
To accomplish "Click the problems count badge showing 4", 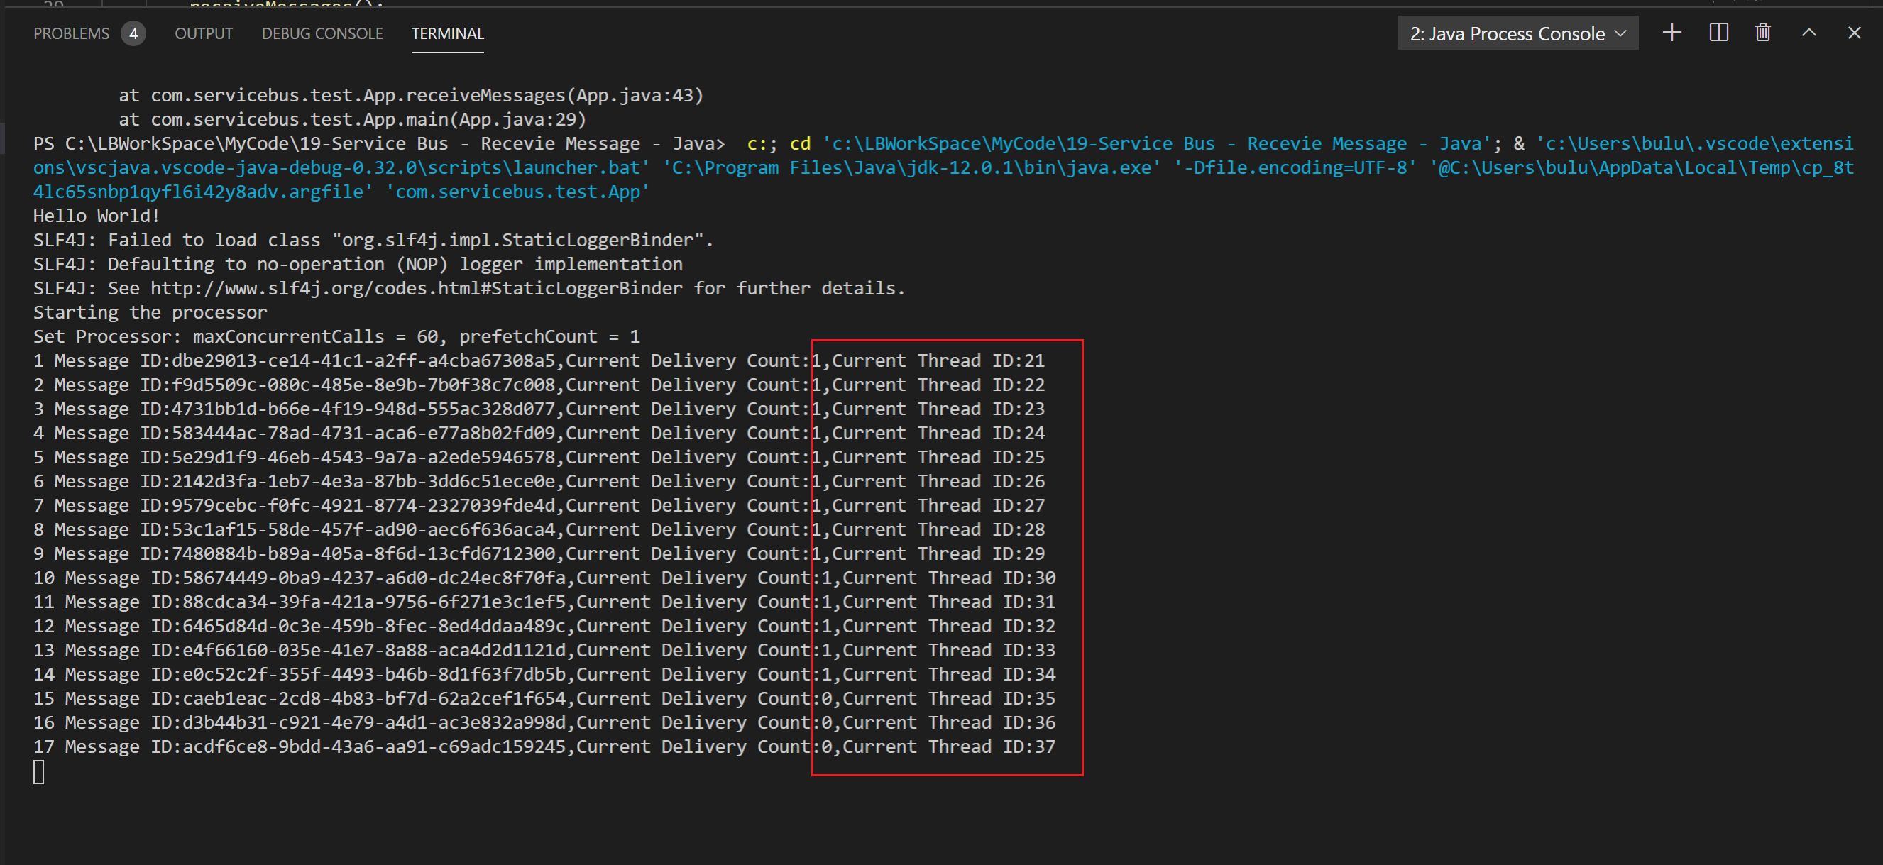I will coord(133,33).
